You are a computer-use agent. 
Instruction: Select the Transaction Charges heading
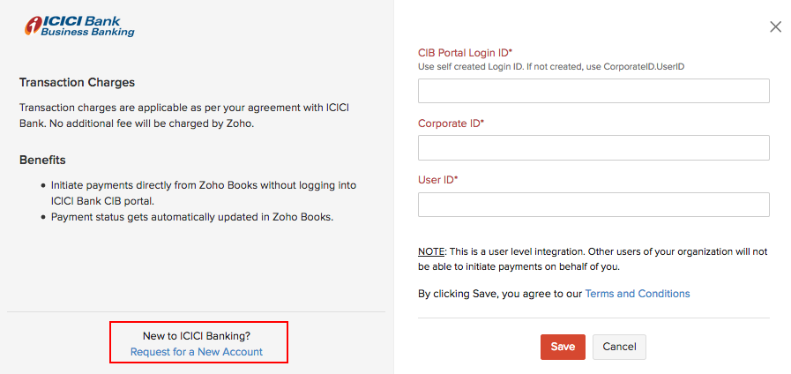(x=77, y=83)
